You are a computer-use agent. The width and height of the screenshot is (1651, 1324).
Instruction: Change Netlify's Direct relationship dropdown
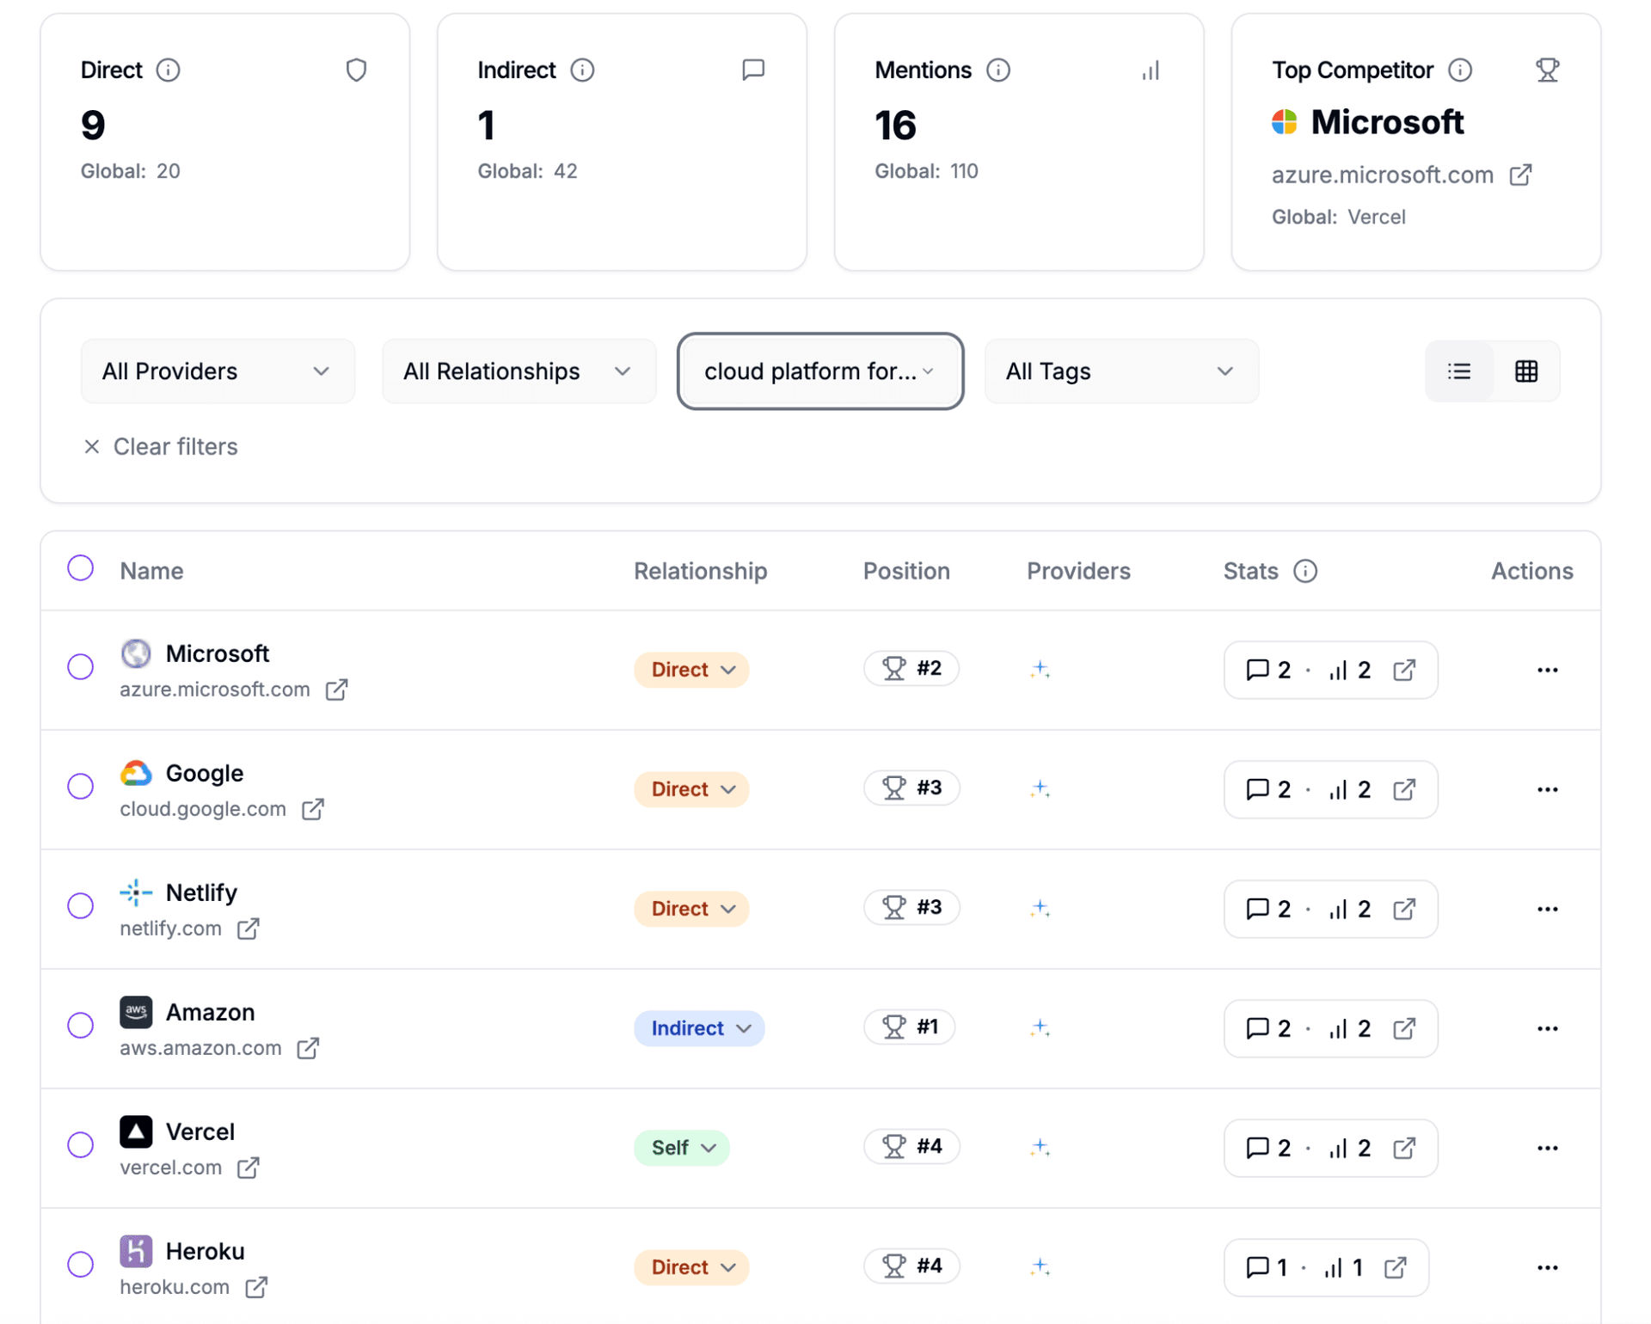(x=691, y=909)
